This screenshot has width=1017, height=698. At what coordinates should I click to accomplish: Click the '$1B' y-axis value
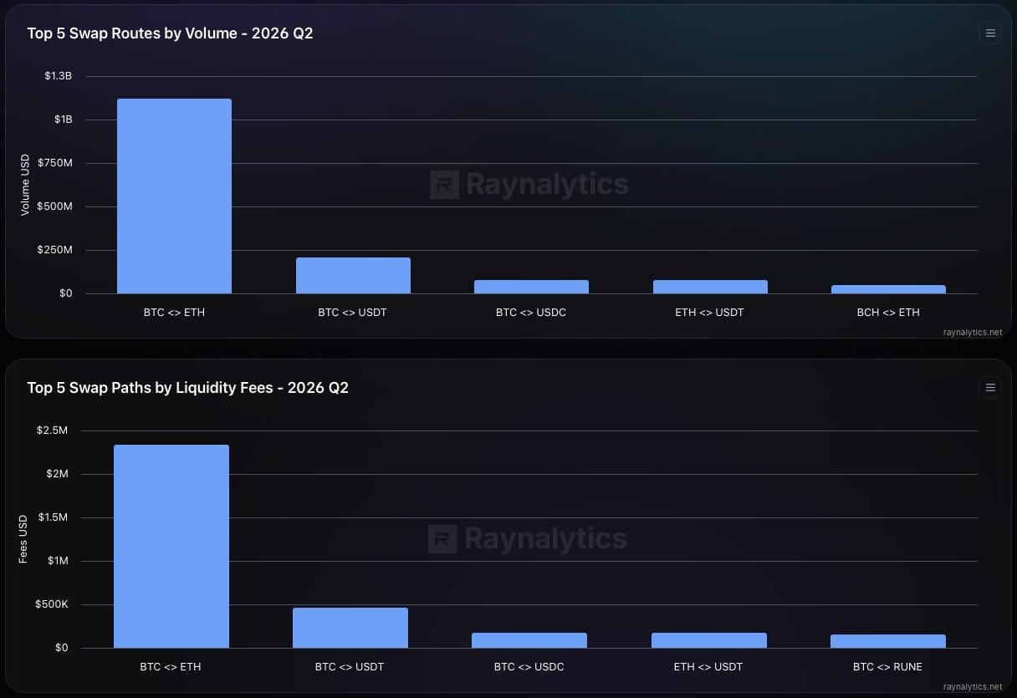click(x=64, y=120)
